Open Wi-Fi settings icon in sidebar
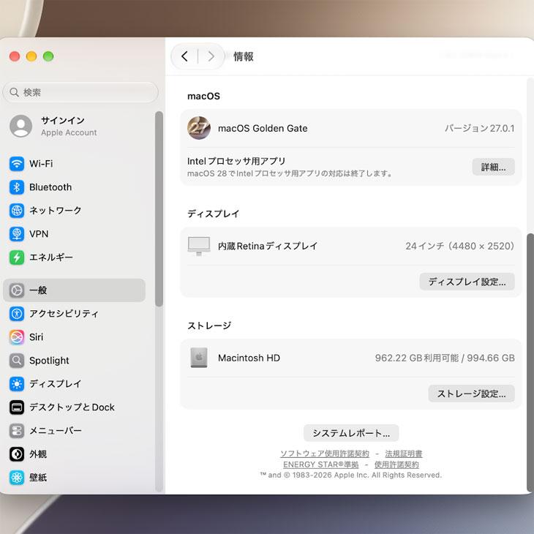 click(17, 164)
